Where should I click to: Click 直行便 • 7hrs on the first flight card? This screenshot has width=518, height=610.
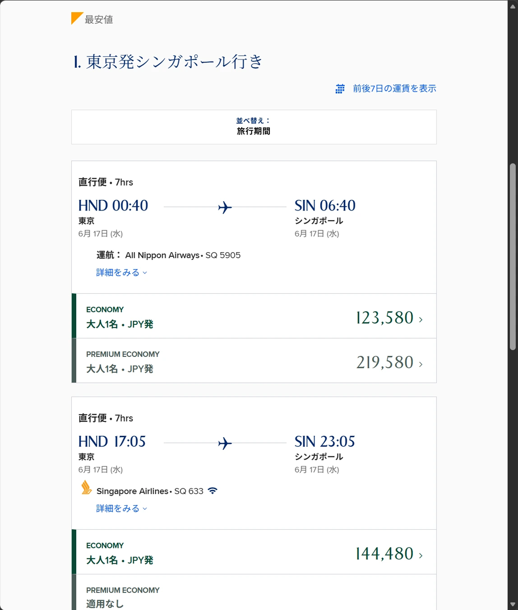click(106, 182)
